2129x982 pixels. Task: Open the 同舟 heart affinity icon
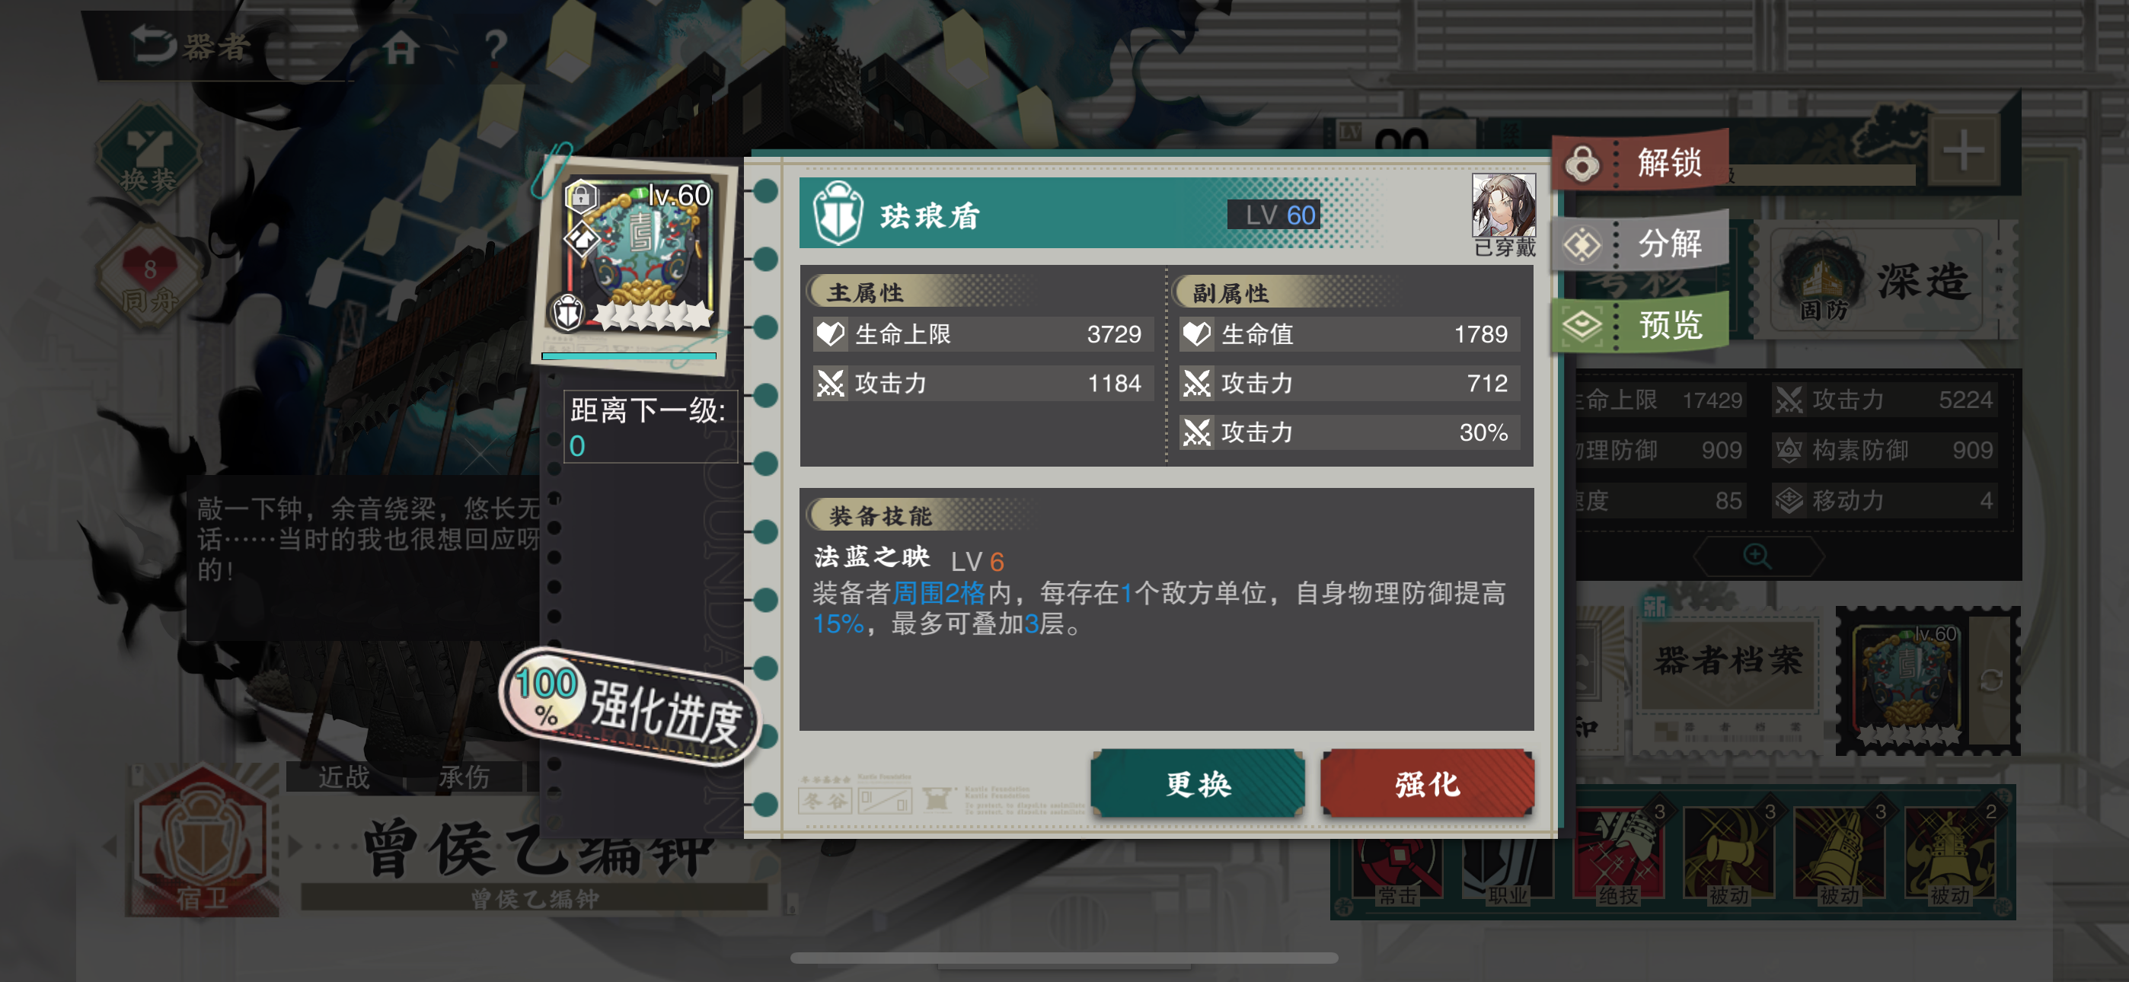[x=148, y=279]
